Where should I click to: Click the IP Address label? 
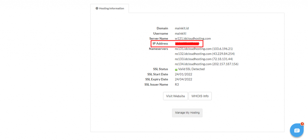[x=160, y=44]
